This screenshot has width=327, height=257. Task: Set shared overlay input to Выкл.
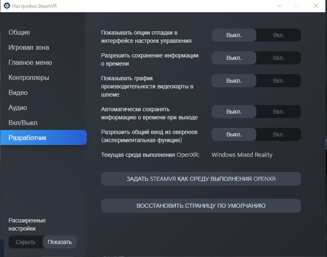click(234, 134)
